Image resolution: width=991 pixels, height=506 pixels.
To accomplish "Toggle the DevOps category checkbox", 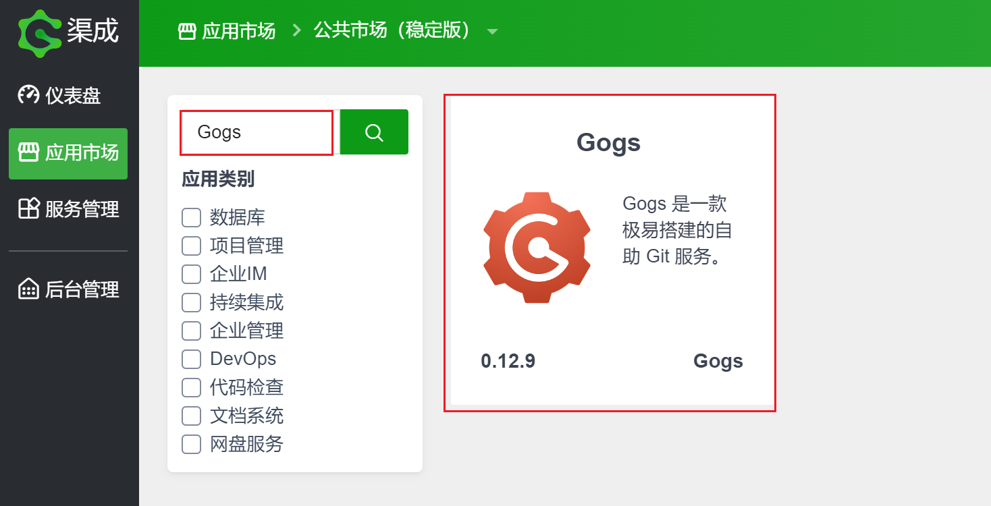I will (192, 359).
